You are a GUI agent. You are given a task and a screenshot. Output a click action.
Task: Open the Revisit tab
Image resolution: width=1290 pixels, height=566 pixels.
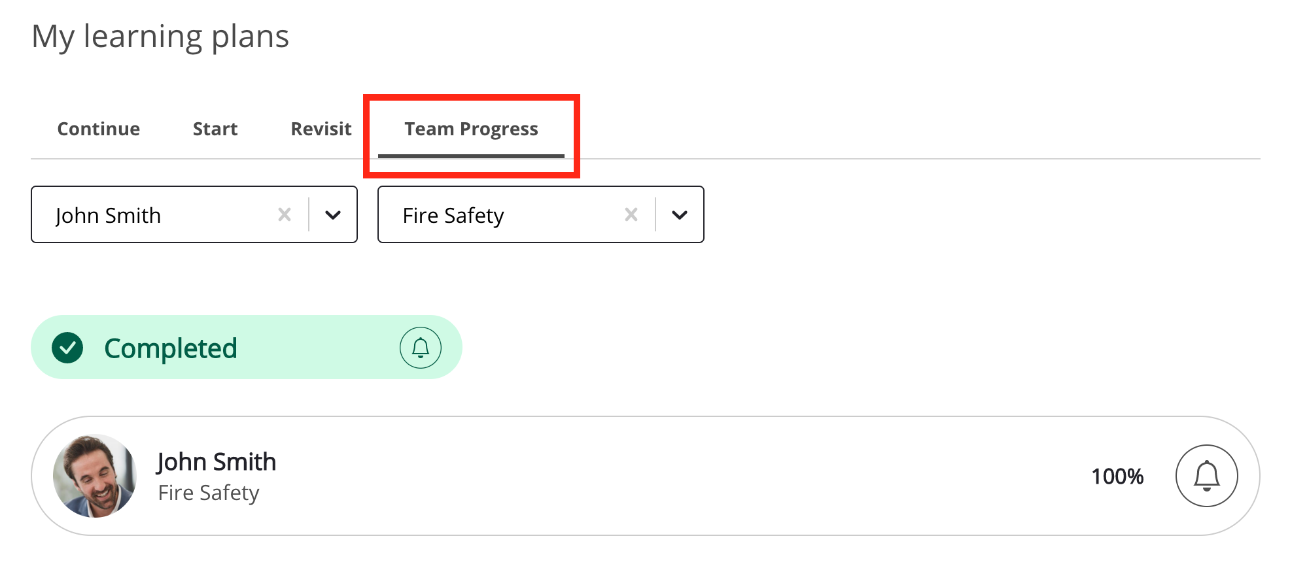[321, 129]
